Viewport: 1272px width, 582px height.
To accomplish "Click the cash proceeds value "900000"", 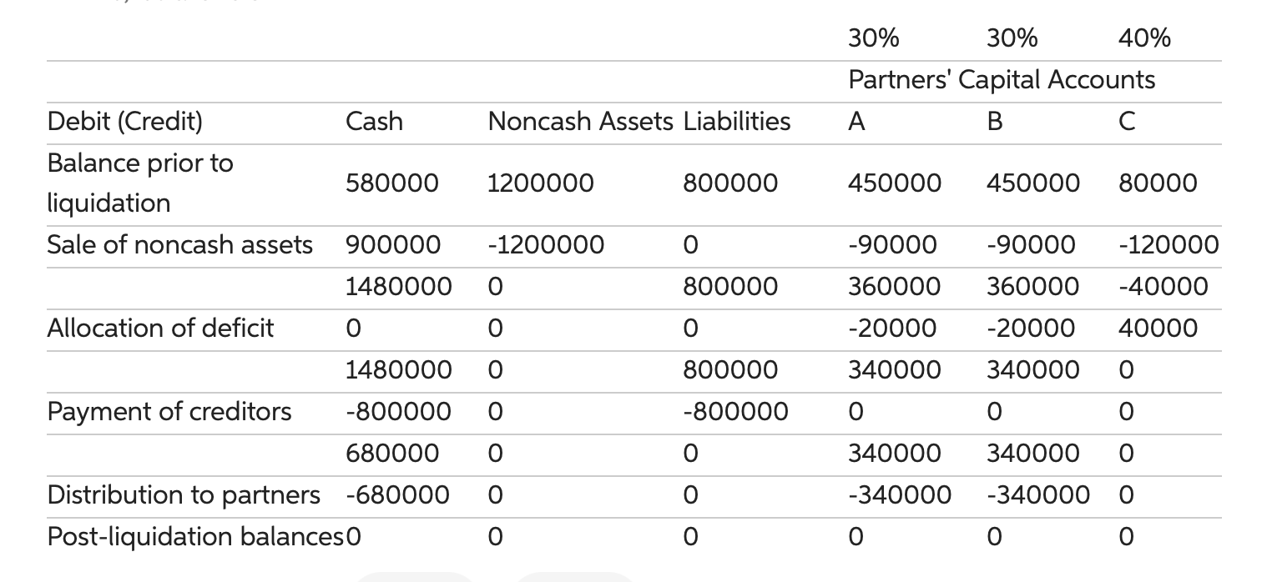I will [391, 245].
